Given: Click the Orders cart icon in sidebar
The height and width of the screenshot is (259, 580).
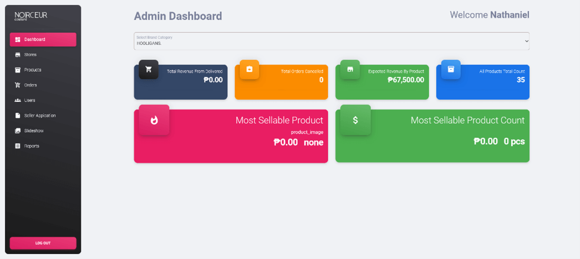Looking at the screenshot, I should [x=18, y=85].
